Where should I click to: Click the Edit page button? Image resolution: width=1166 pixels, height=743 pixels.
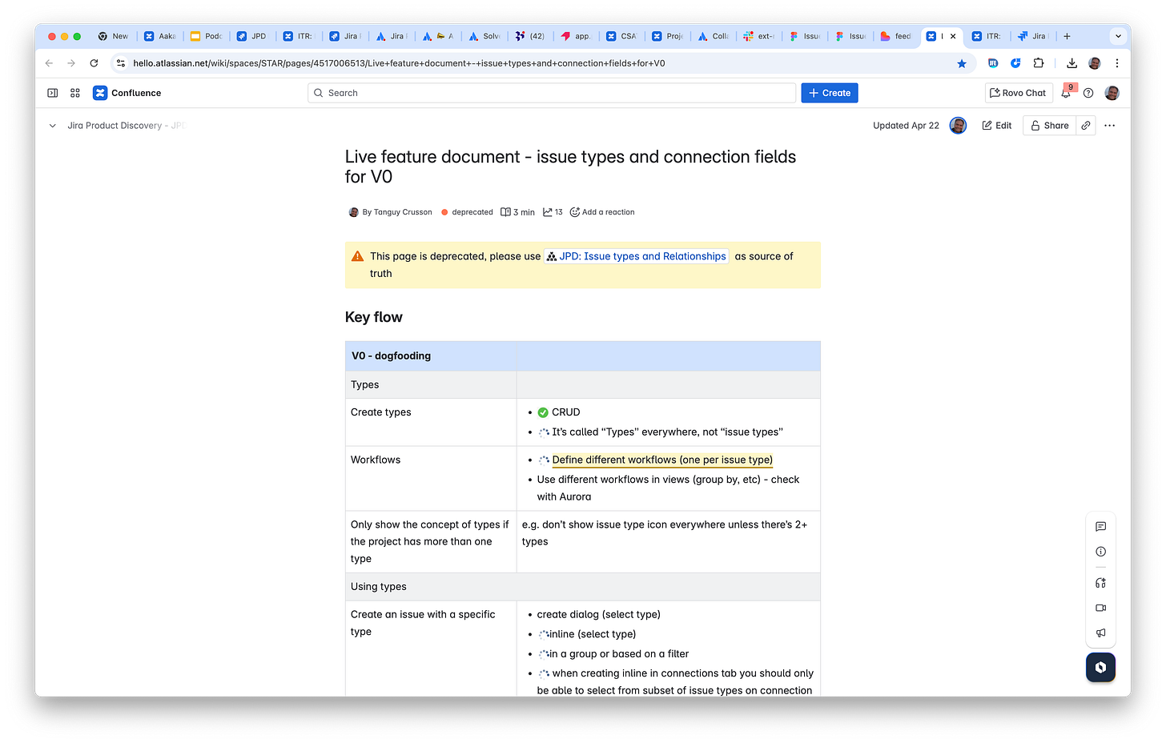click(x=997, y=126)
